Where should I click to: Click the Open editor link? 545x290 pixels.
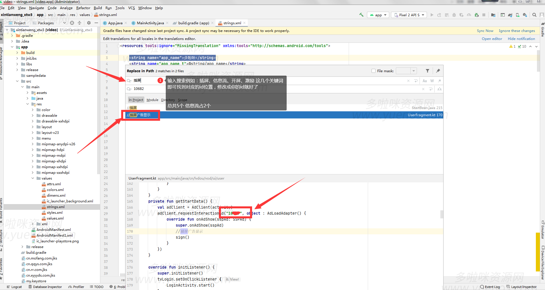tap(492, 39)
